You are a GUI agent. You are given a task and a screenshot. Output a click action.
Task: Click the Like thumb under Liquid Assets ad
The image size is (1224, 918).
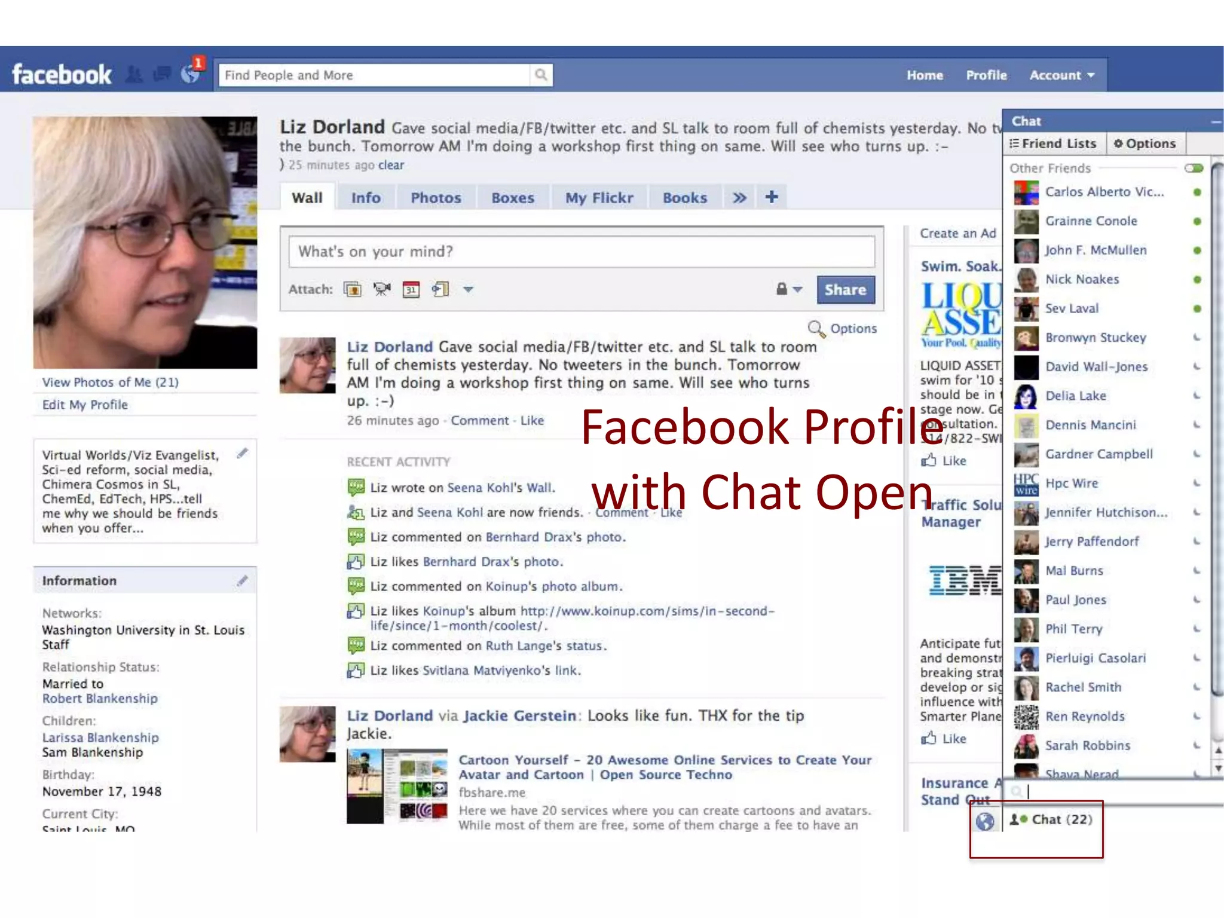[929, 460]
